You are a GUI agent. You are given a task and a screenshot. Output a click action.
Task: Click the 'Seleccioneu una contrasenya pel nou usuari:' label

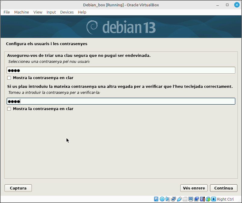49,62
